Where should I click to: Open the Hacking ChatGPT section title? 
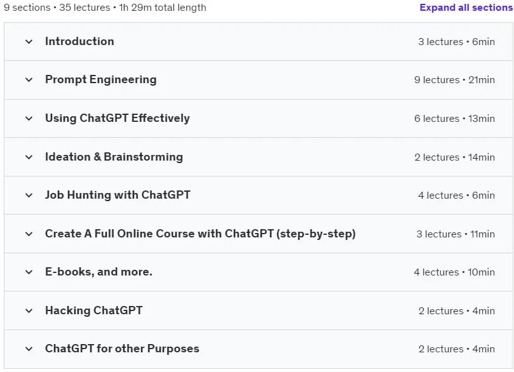pyautogui.click(x=94, y=310)
